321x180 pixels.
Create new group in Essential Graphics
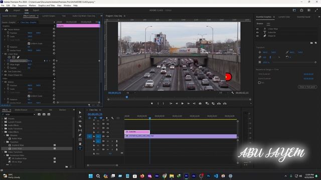[311, 43]
